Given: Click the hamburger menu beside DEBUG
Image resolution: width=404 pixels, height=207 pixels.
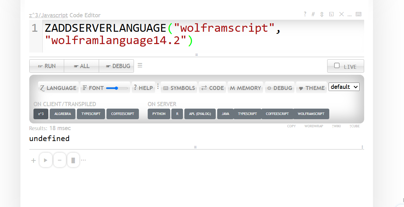Looking at the screenshot, I should [140, 66].
